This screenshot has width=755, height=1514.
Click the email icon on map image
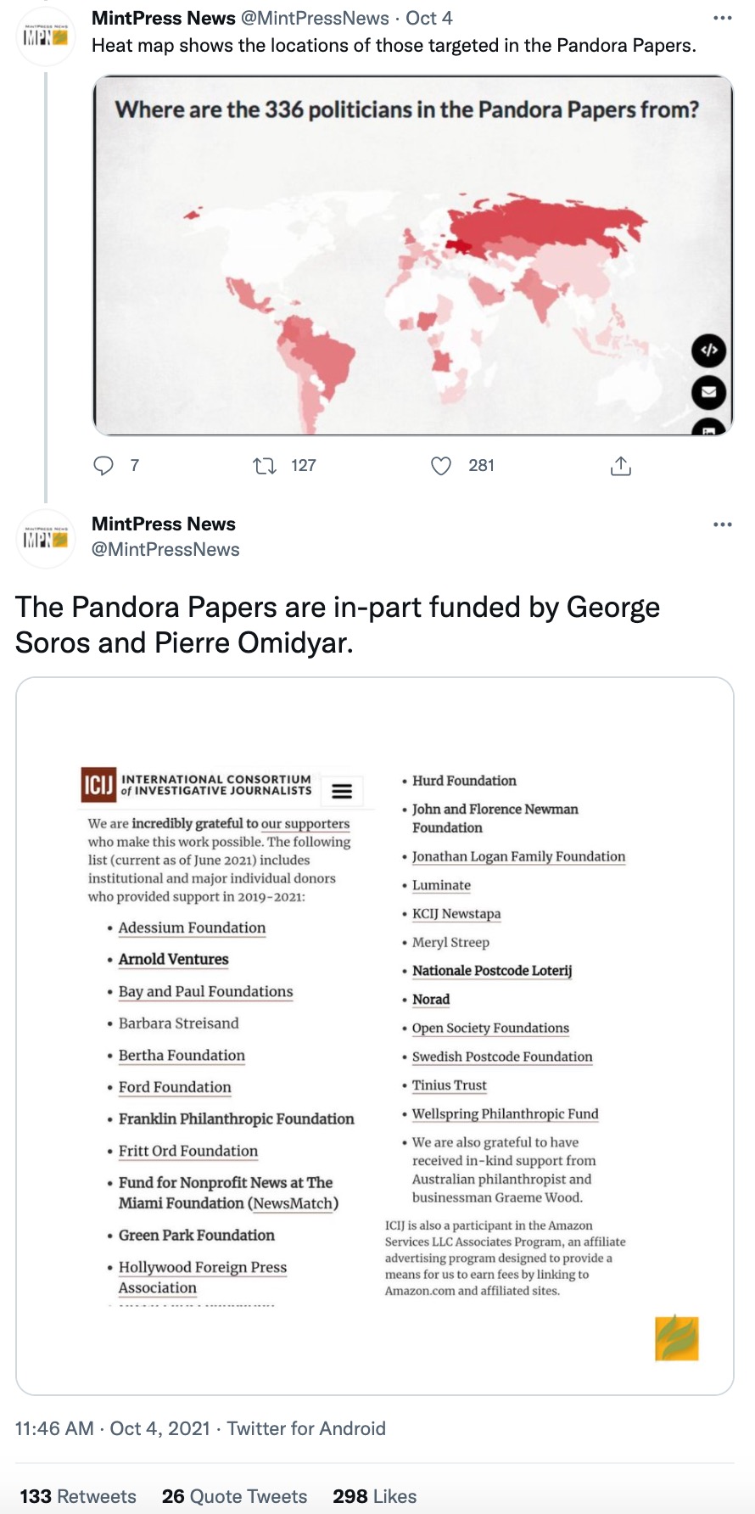pyautogui.click(x=709, y=392)
